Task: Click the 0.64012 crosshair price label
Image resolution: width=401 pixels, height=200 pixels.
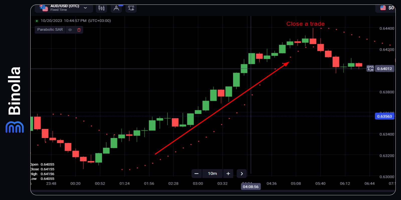Action: click(x=384, y=69)
